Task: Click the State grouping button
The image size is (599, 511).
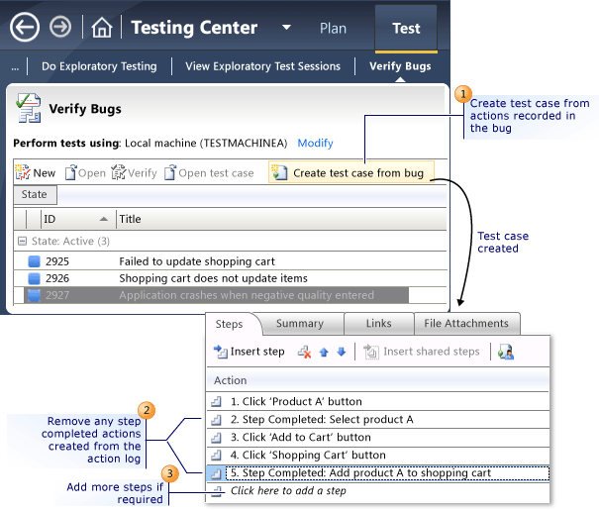Action: (x=35, y=194)
